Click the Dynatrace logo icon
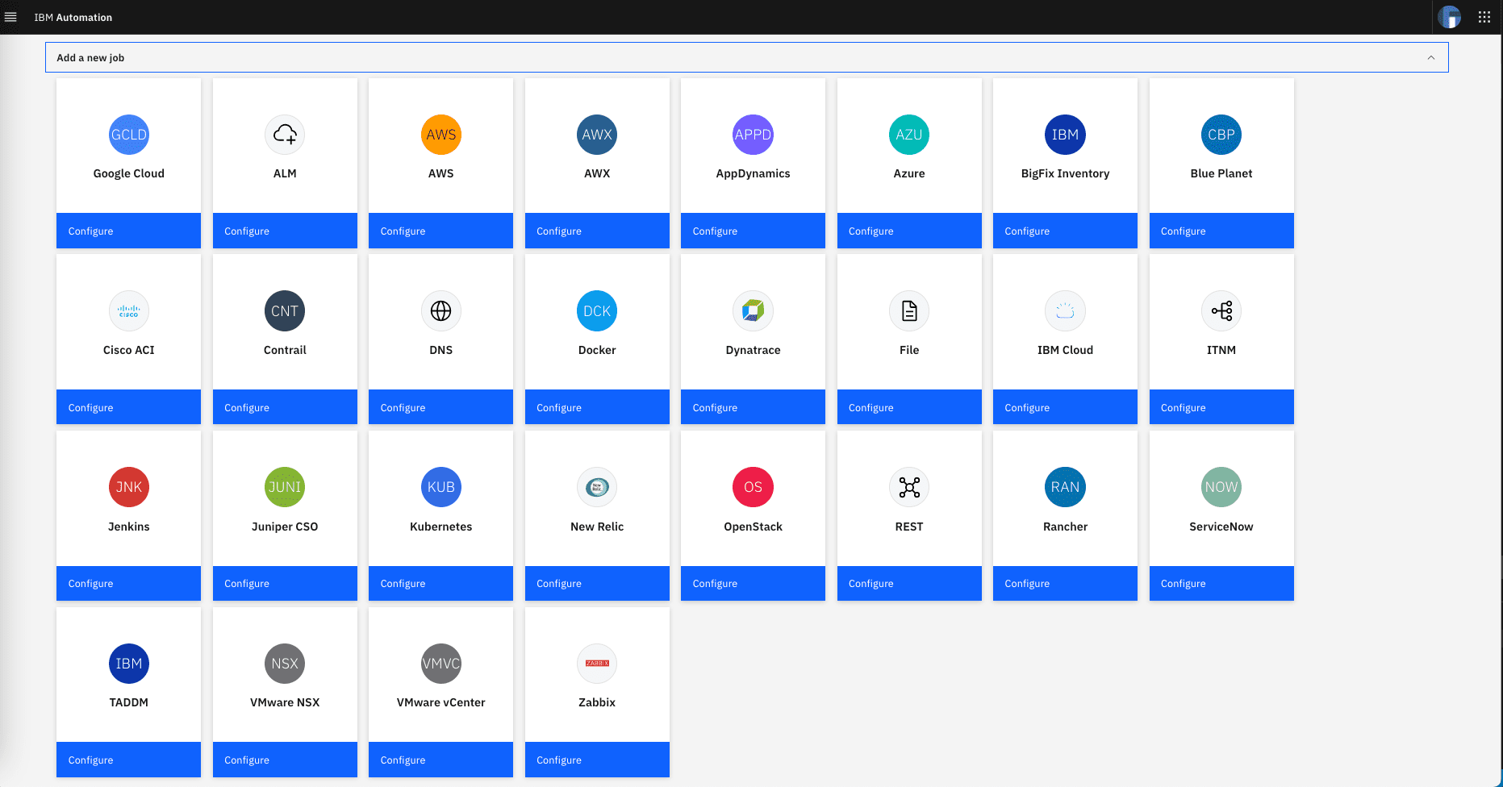This screenshot has width=1503, height=787. (753, 311)
